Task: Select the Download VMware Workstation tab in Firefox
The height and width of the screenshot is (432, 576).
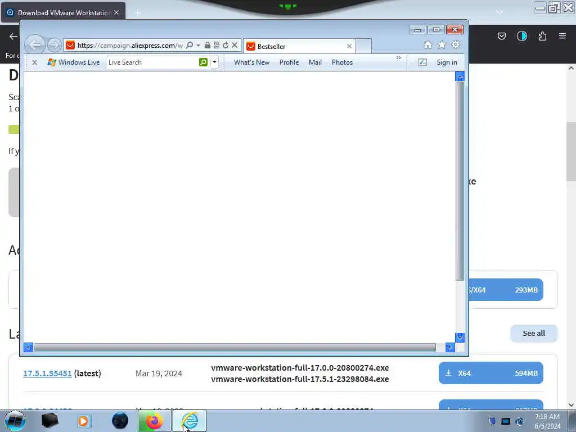Action: (63, 12)
